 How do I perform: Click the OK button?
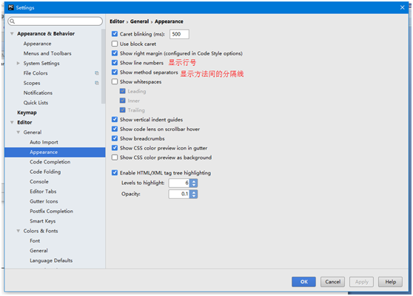303,282
